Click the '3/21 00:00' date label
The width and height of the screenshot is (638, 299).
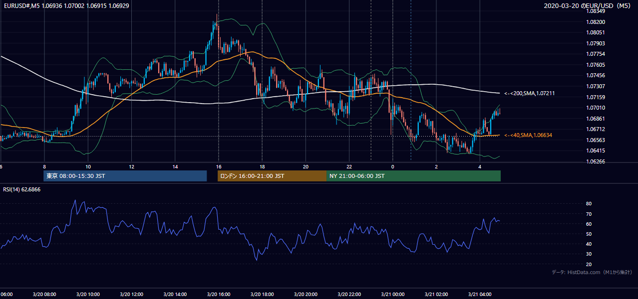393,294
